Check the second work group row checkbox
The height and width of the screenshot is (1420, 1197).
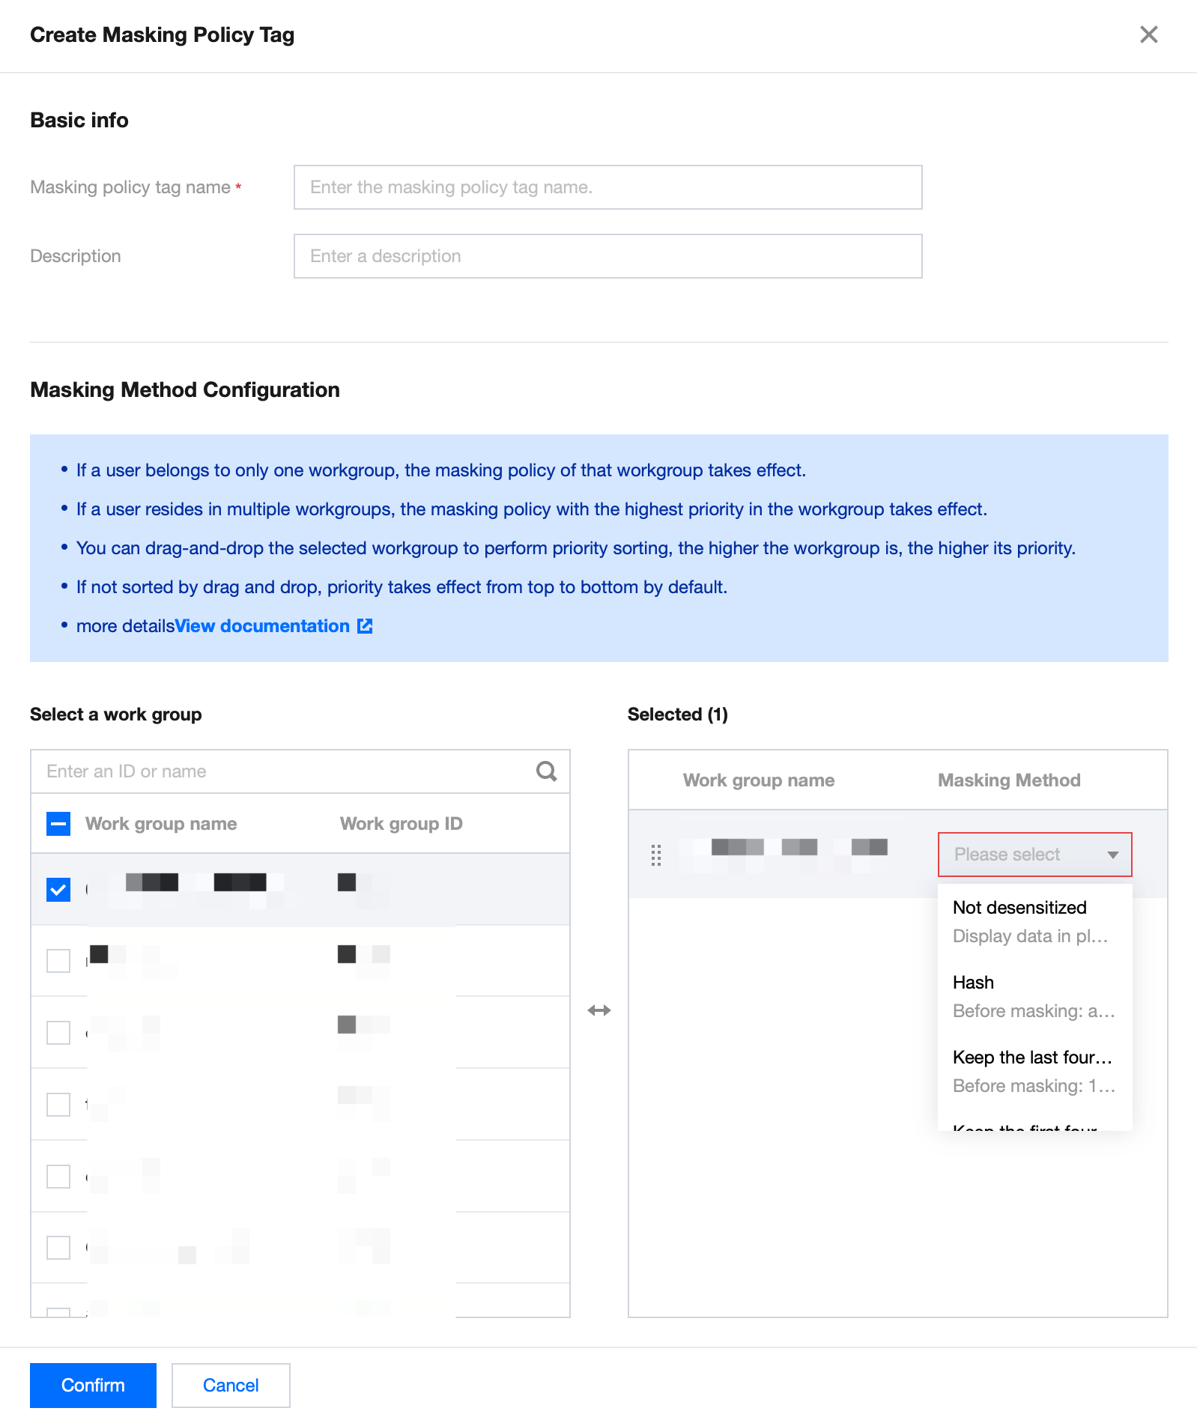(x=58, y=960)
